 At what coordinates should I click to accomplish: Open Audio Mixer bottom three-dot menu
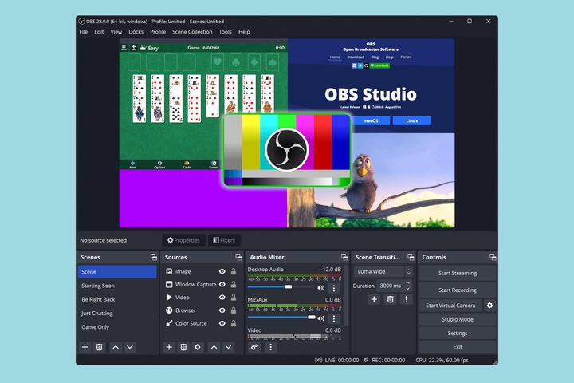270,347
